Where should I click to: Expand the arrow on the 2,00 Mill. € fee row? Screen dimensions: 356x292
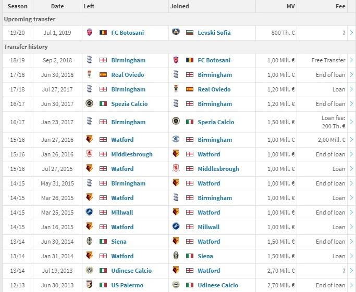pos(351,140)
